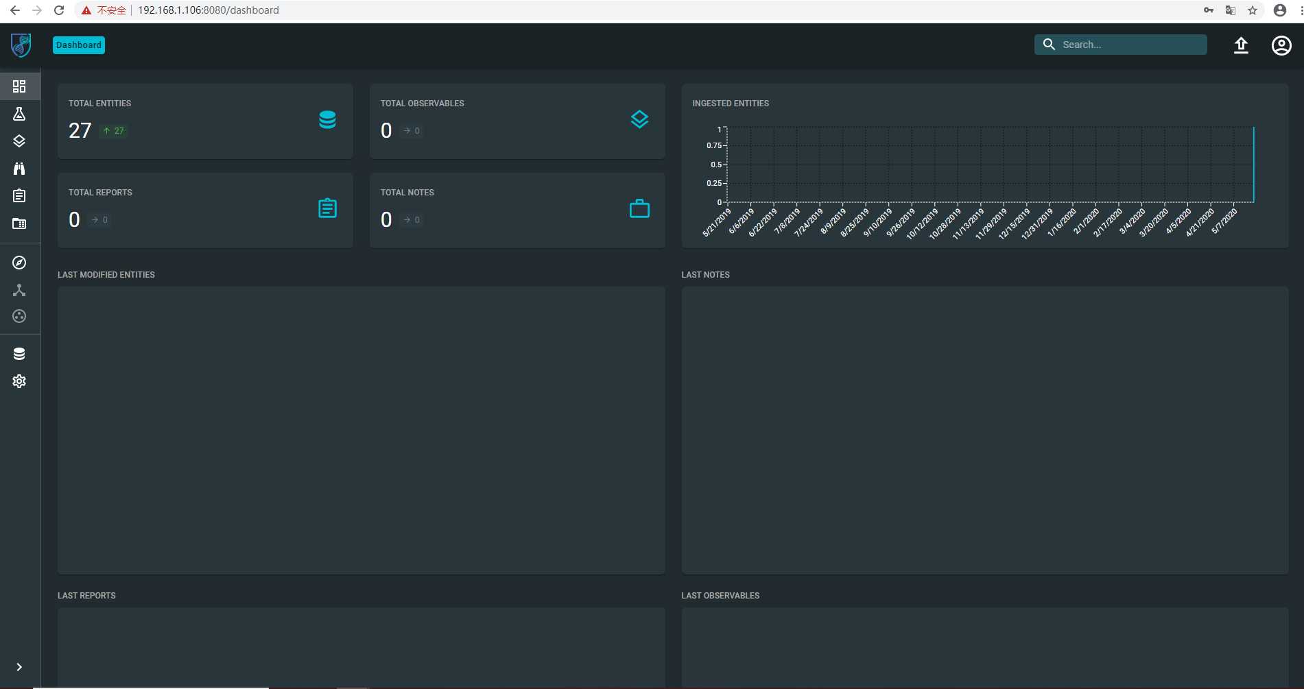
Task: Click the clipboard icon on Total Reports card
Action: click(327, 208)
